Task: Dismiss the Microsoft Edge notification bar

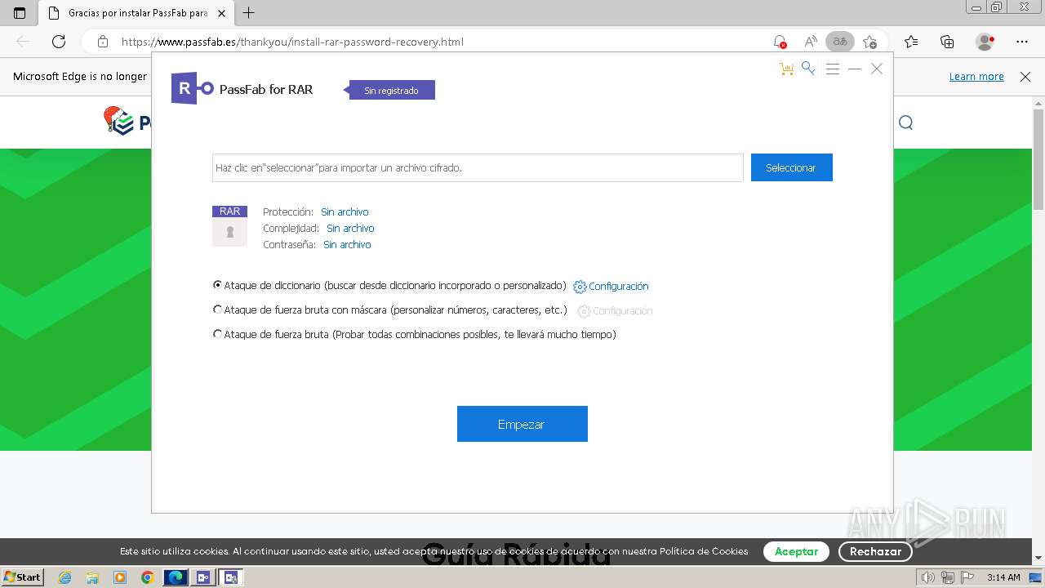Action: pyautogui.click(x=1025, y=77)
